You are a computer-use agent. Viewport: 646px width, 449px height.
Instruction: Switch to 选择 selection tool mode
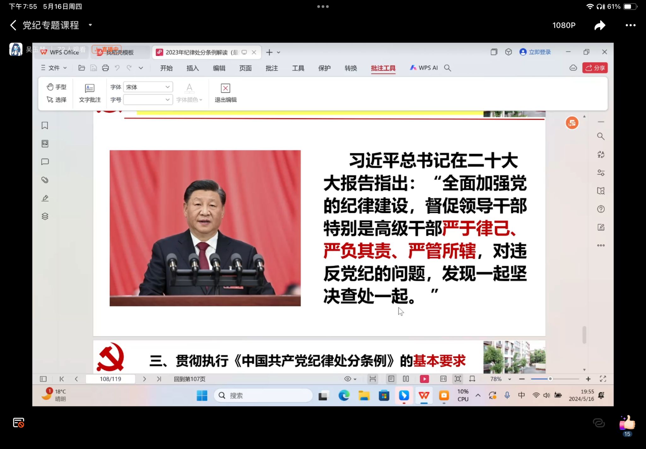[x=56, y=100]
